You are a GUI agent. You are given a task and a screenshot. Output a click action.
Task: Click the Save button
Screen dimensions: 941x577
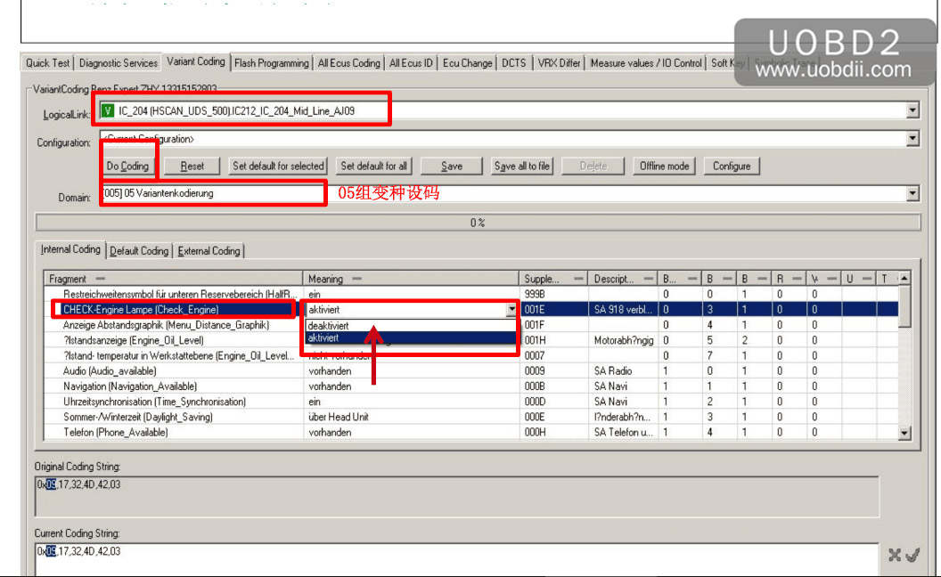(x=451, y=167)
